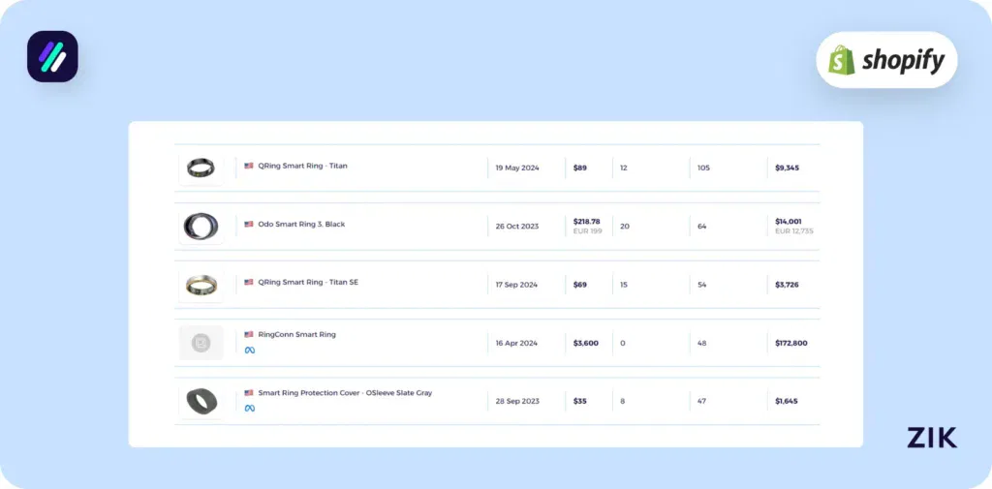Click value 20 in Odo Smart Ring row
The height and width of the screenshot is (489, 992).
pyautogui.click(x=625, y=227)
